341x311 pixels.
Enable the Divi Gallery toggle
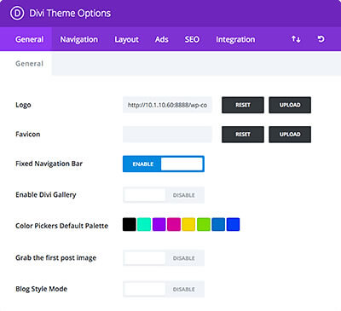[x=164, y=195]
